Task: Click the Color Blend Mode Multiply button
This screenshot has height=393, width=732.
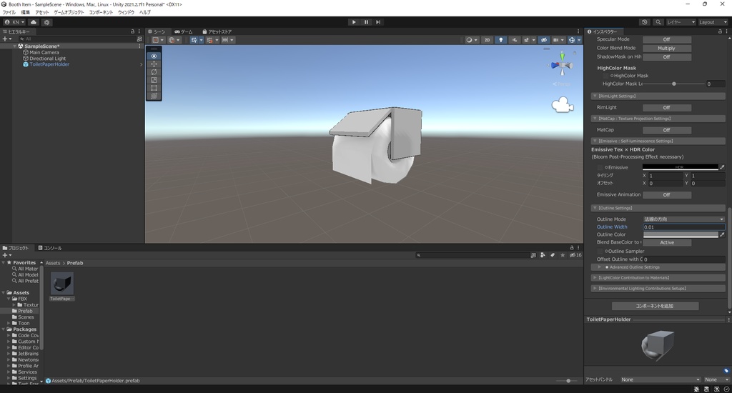Action: click(x=667, y=48)
